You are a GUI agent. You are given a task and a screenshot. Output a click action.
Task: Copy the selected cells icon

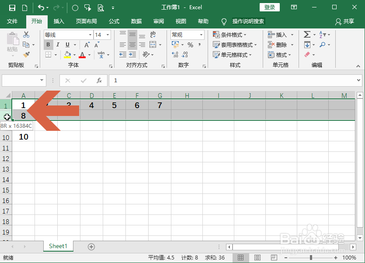[26, 45]
